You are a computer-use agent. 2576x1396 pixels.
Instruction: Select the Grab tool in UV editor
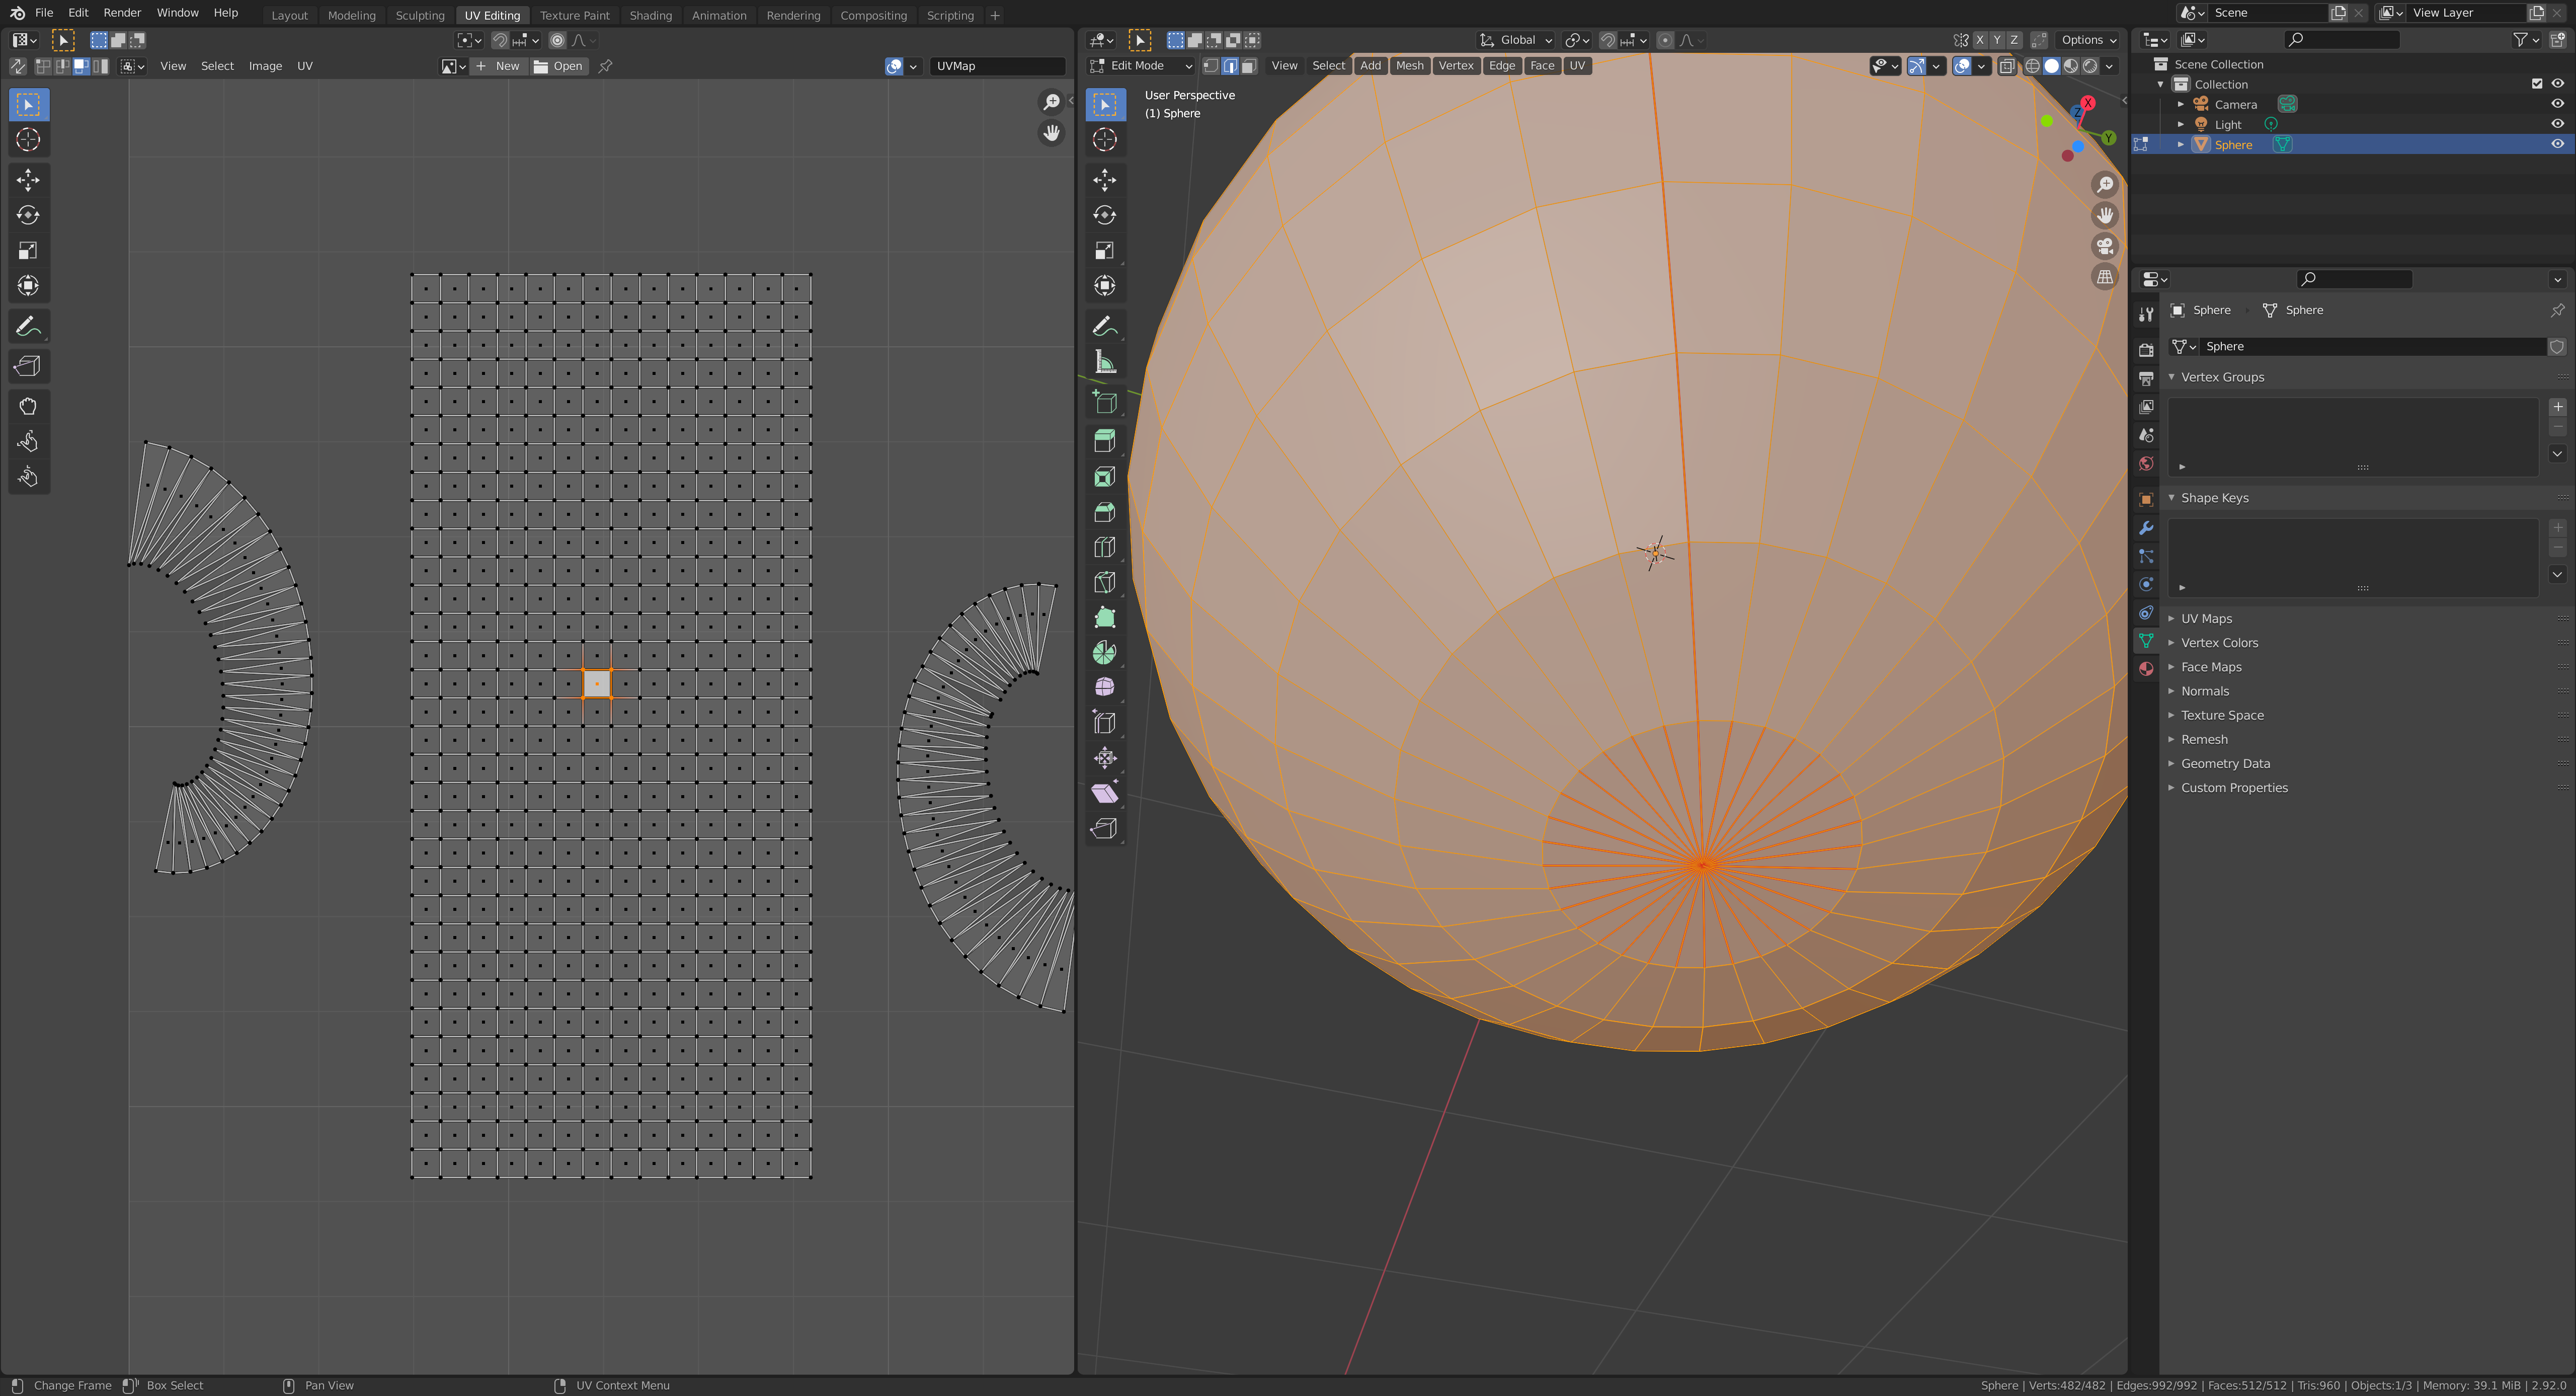click(28, 406)
